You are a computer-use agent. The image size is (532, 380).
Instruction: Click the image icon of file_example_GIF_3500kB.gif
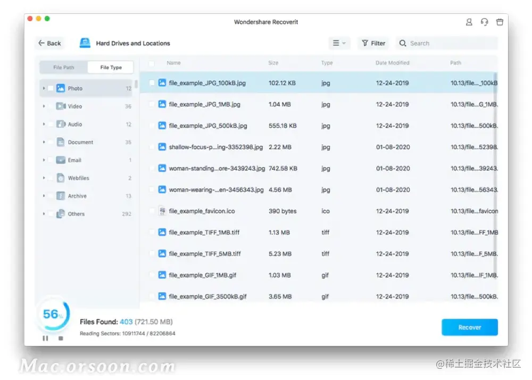click(x=162, y=296)
